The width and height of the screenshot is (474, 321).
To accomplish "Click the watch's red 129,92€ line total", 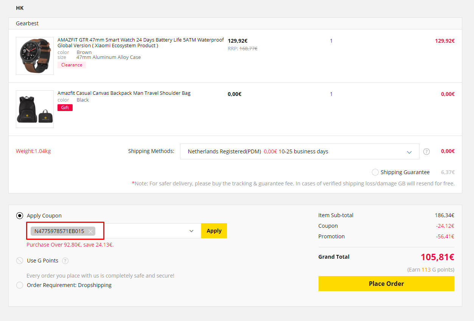I will click(445, 41).
